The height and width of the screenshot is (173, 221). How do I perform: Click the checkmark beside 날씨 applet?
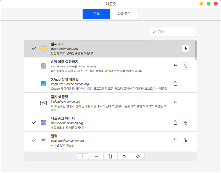click(34, 48)
